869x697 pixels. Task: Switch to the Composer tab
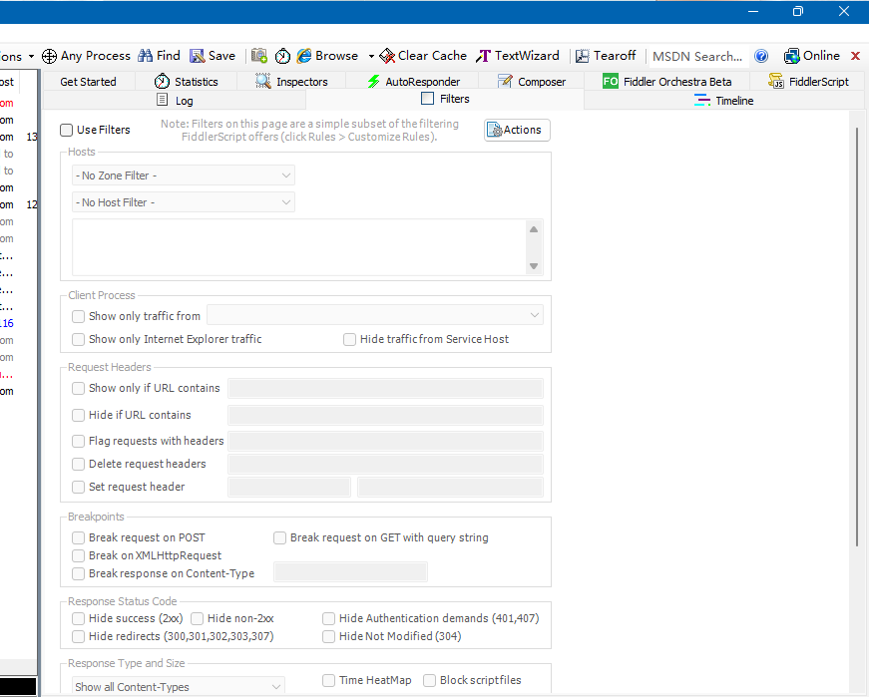coord(532,82)
